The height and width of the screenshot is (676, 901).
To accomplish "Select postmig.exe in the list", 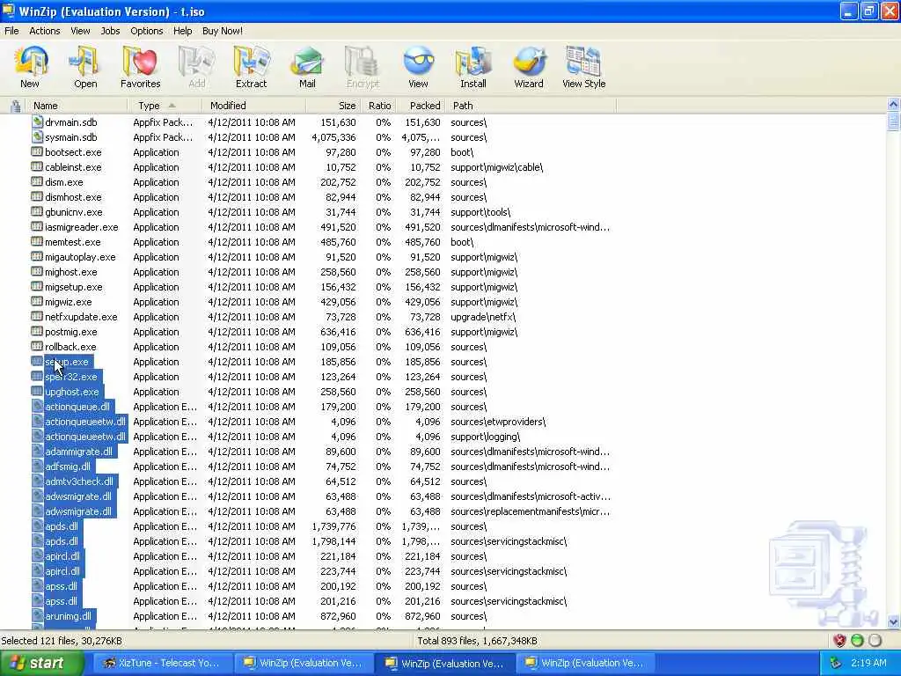I will pyautogui.click(x=71, y=332).
